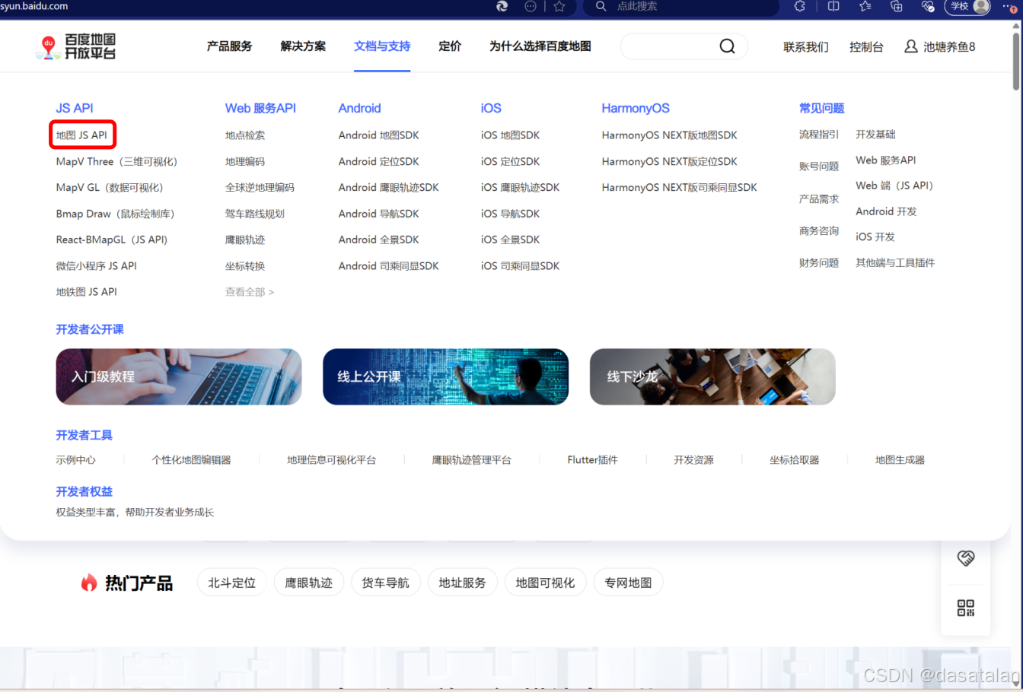Open the 文档与支持 menu
This screenshot has height=692, width=1023.
[x=382, y=46]
